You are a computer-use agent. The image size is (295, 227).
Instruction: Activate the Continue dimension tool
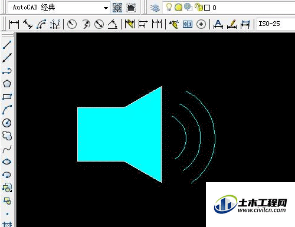pos(157,24)
